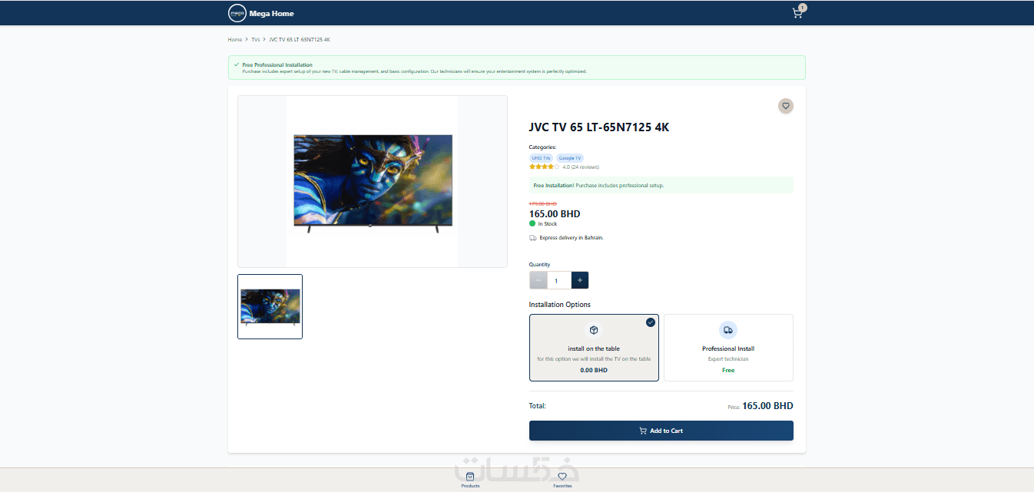The height and width of the screenshot is (492, 1034).
Task: Click the truck icon in Professional Install card
Action: 728,330
